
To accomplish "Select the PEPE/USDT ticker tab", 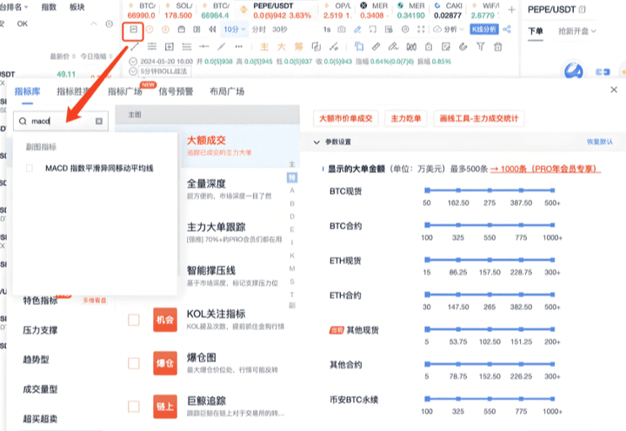I will click(x=276, y=10).
